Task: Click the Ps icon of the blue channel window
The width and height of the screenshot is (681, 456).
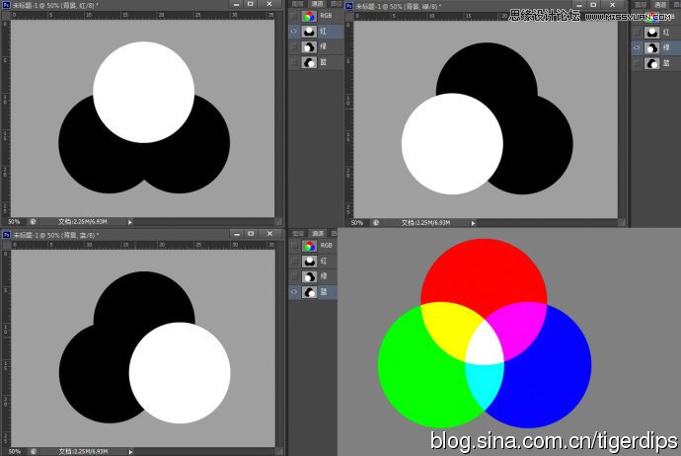Action: [x=6, y=235]
